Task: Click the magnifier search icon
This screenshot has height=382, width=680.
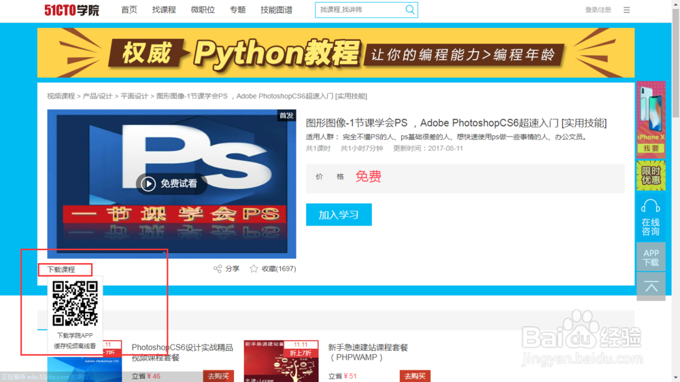Action: point(410,10)
